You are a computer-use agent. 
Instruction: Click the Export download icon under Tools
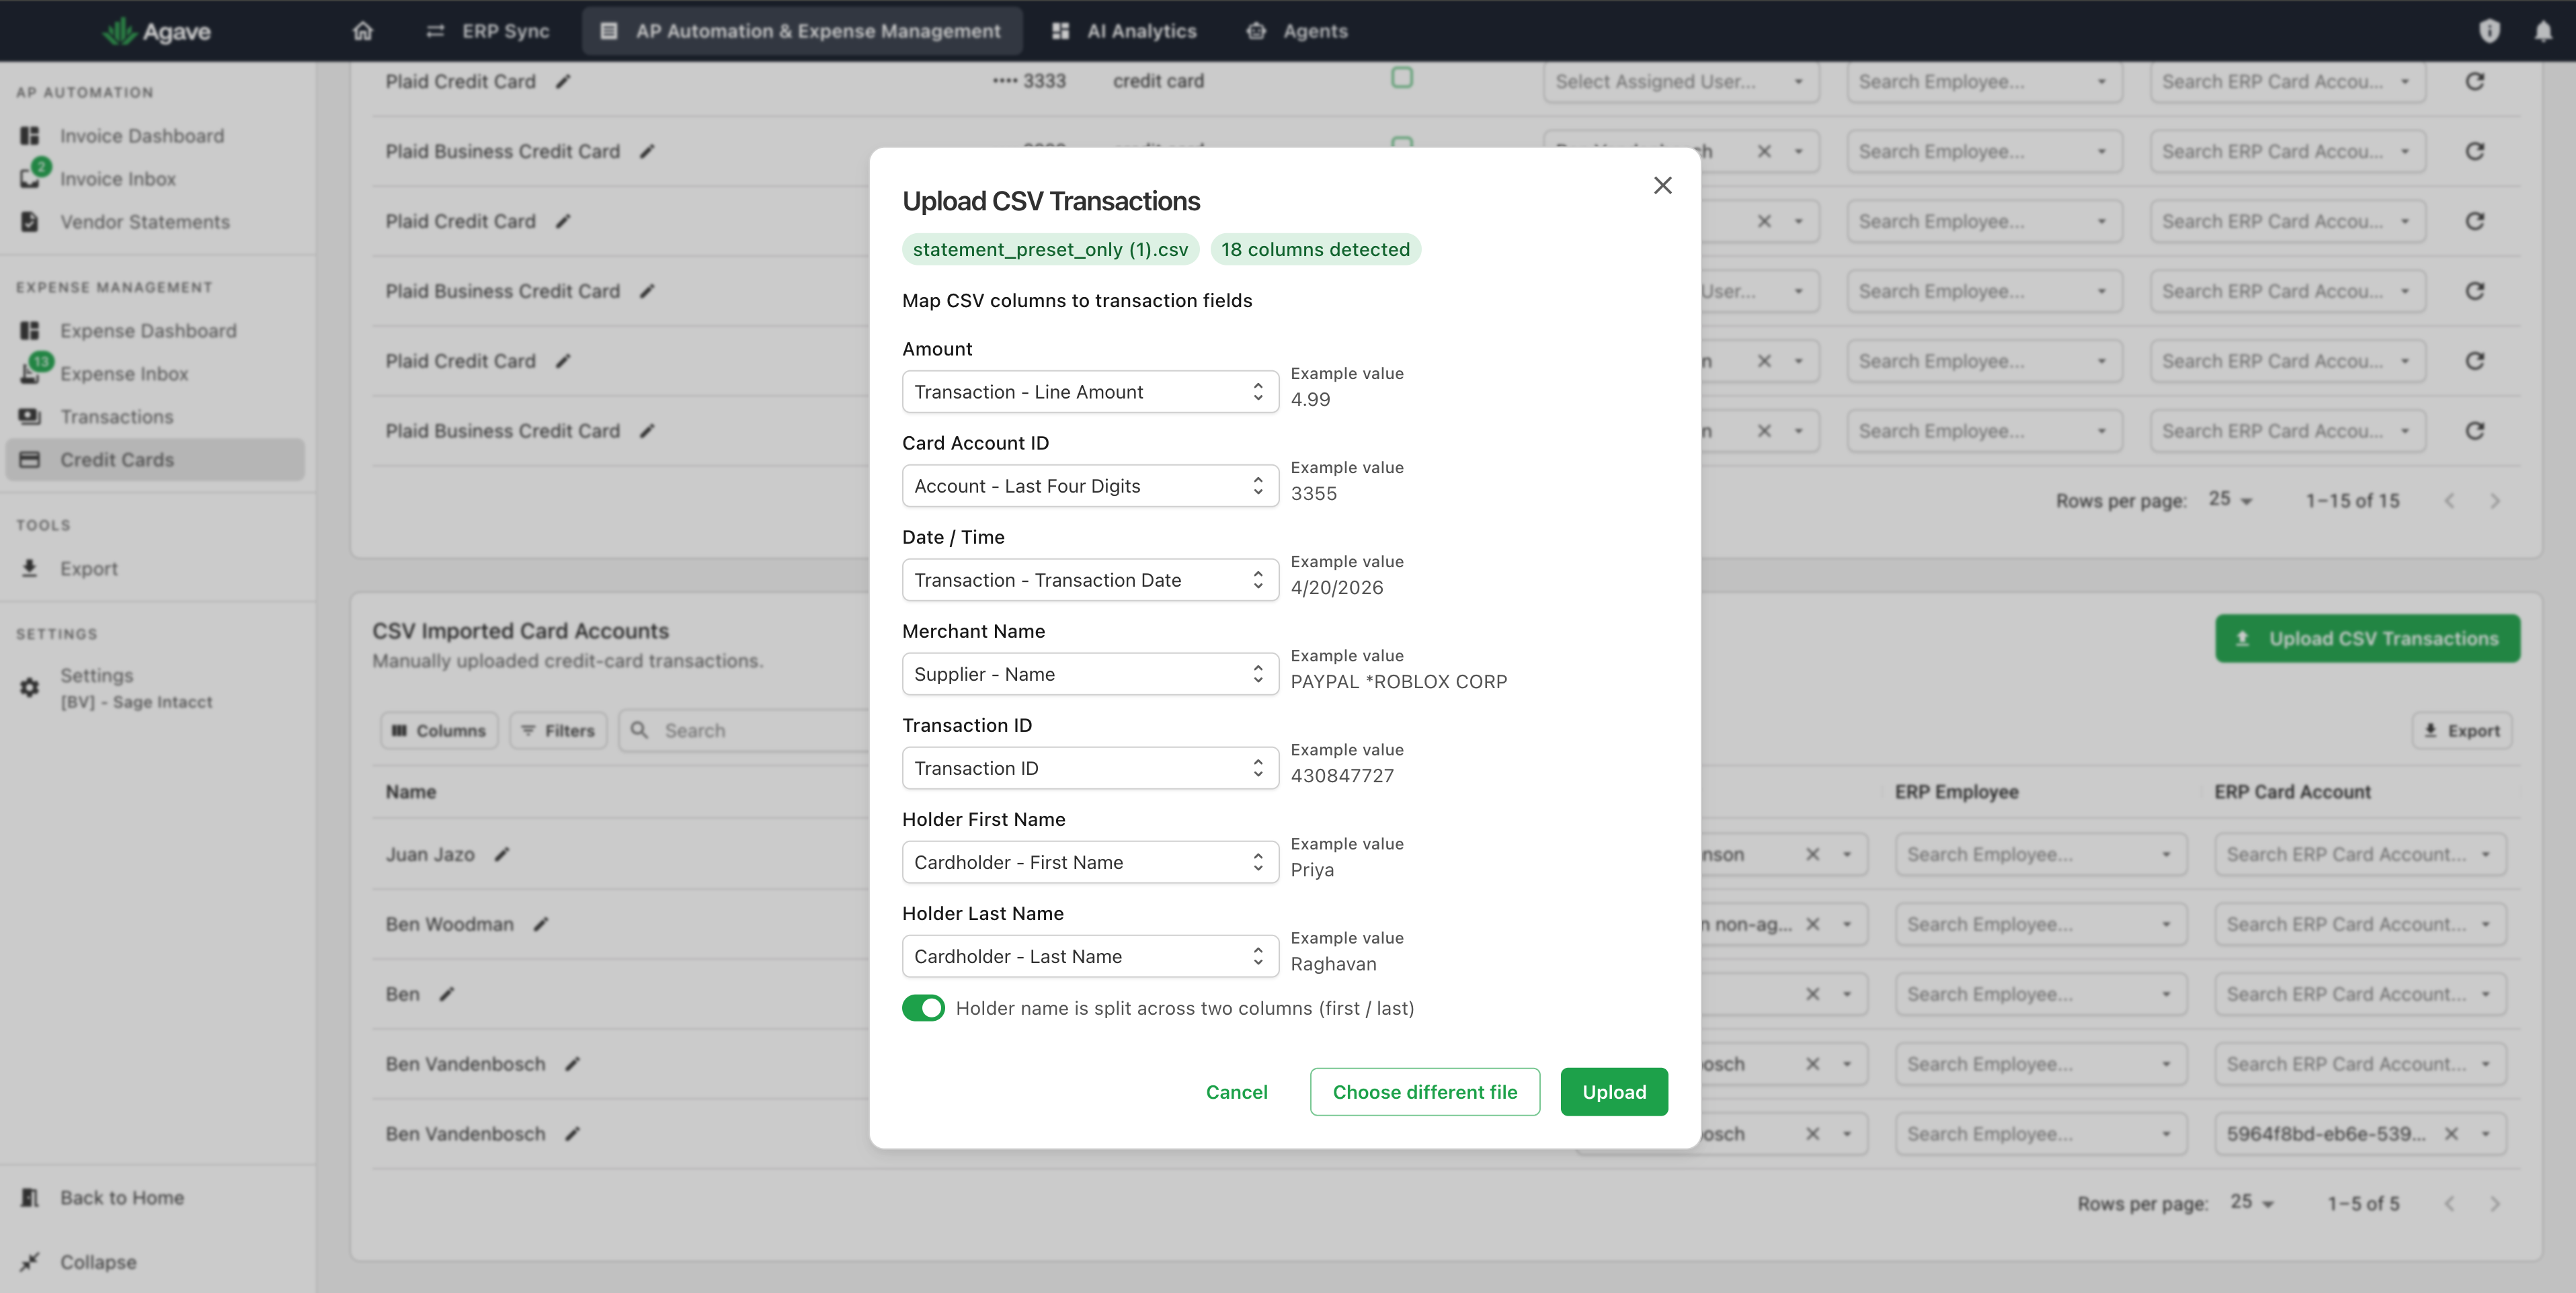[30, 568]
